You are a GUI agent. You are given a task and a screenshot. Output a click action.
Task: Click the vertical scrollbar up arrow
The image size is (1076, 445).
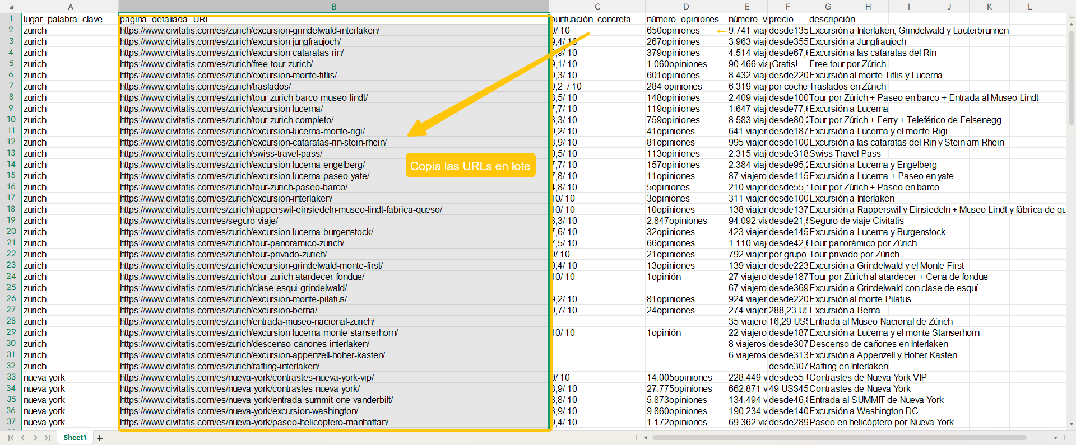(x=1072, y=24)
